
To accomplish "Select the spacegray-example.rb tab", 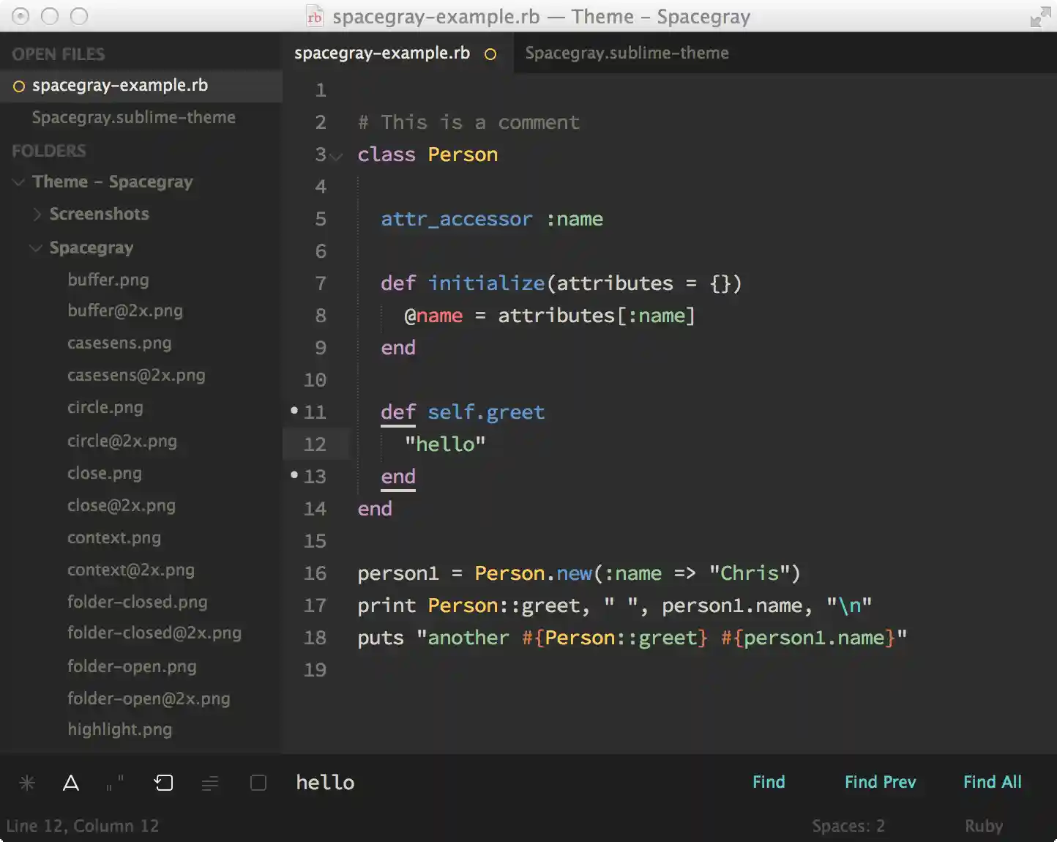I will tap(381, 53).
